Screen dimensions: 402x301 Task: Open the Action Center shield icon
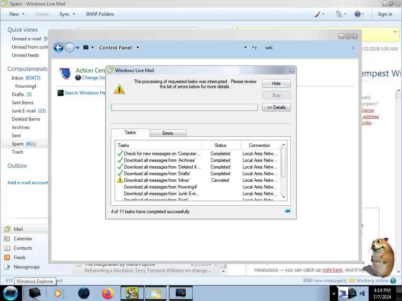(x=65, y=73)
